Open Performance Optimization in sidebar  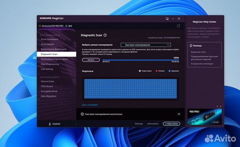tap(54, 59)
